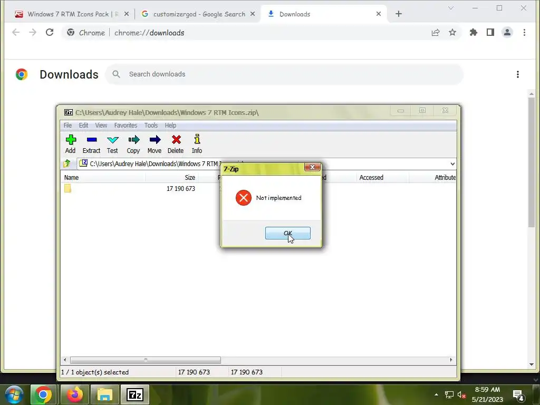Go back in Chrome
The width and height of the screenshot is (540, 405).
tap(16, 32)
